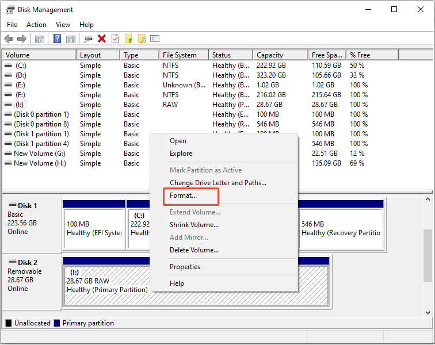Click the magnifier folder icon in toolbar

point(142,39)
